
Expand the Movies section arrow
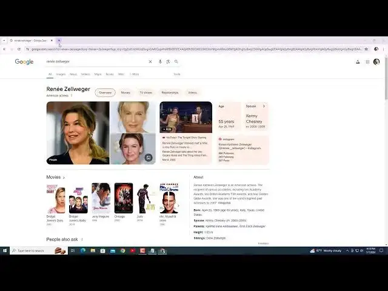(64, 178)
